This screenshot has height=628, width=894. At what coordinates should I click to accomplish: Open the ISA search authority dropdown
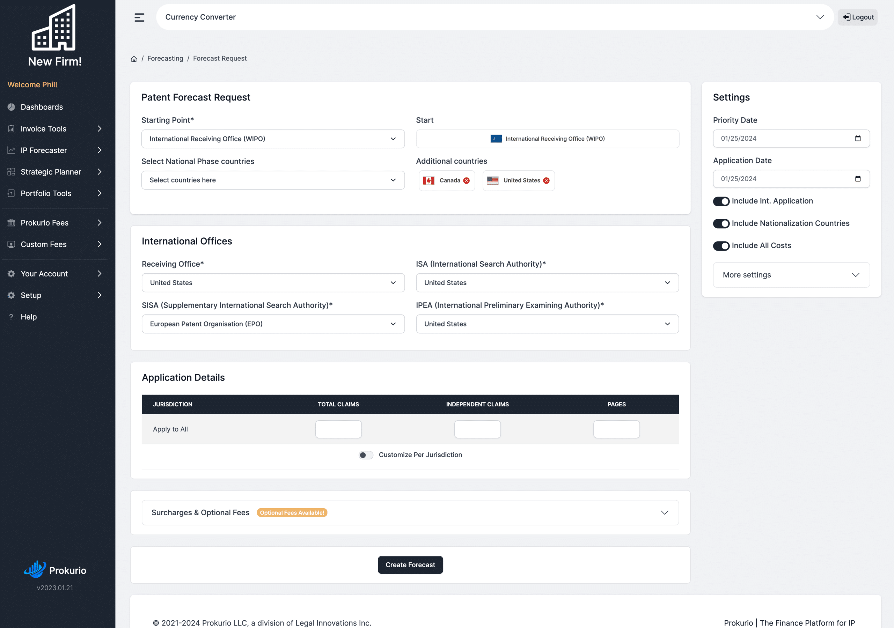click(x=547, y=283)
